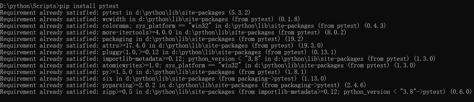Click the 'attrs>=17.4.0' requirement text
474x102 pixels.
[x=124, y=46]
